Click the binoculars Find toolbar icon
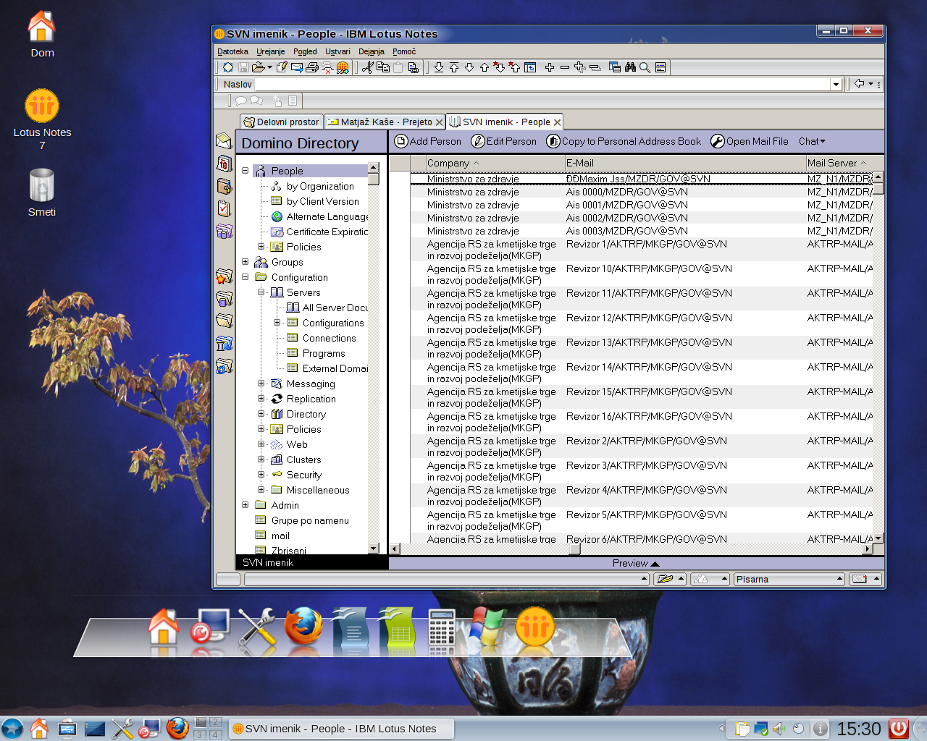Image resolution: width=927 pixels, height=741 pixels. click(630, 67)
